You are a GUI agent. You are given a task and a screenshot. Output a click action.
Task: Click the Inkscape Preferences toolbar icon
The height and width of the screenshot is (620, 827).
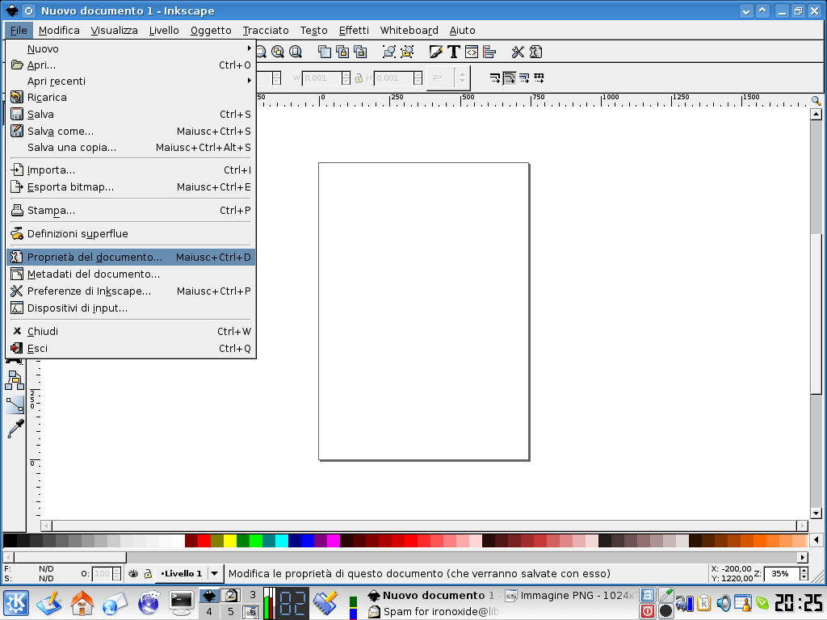pyautogui.click(x=517, y=52)
